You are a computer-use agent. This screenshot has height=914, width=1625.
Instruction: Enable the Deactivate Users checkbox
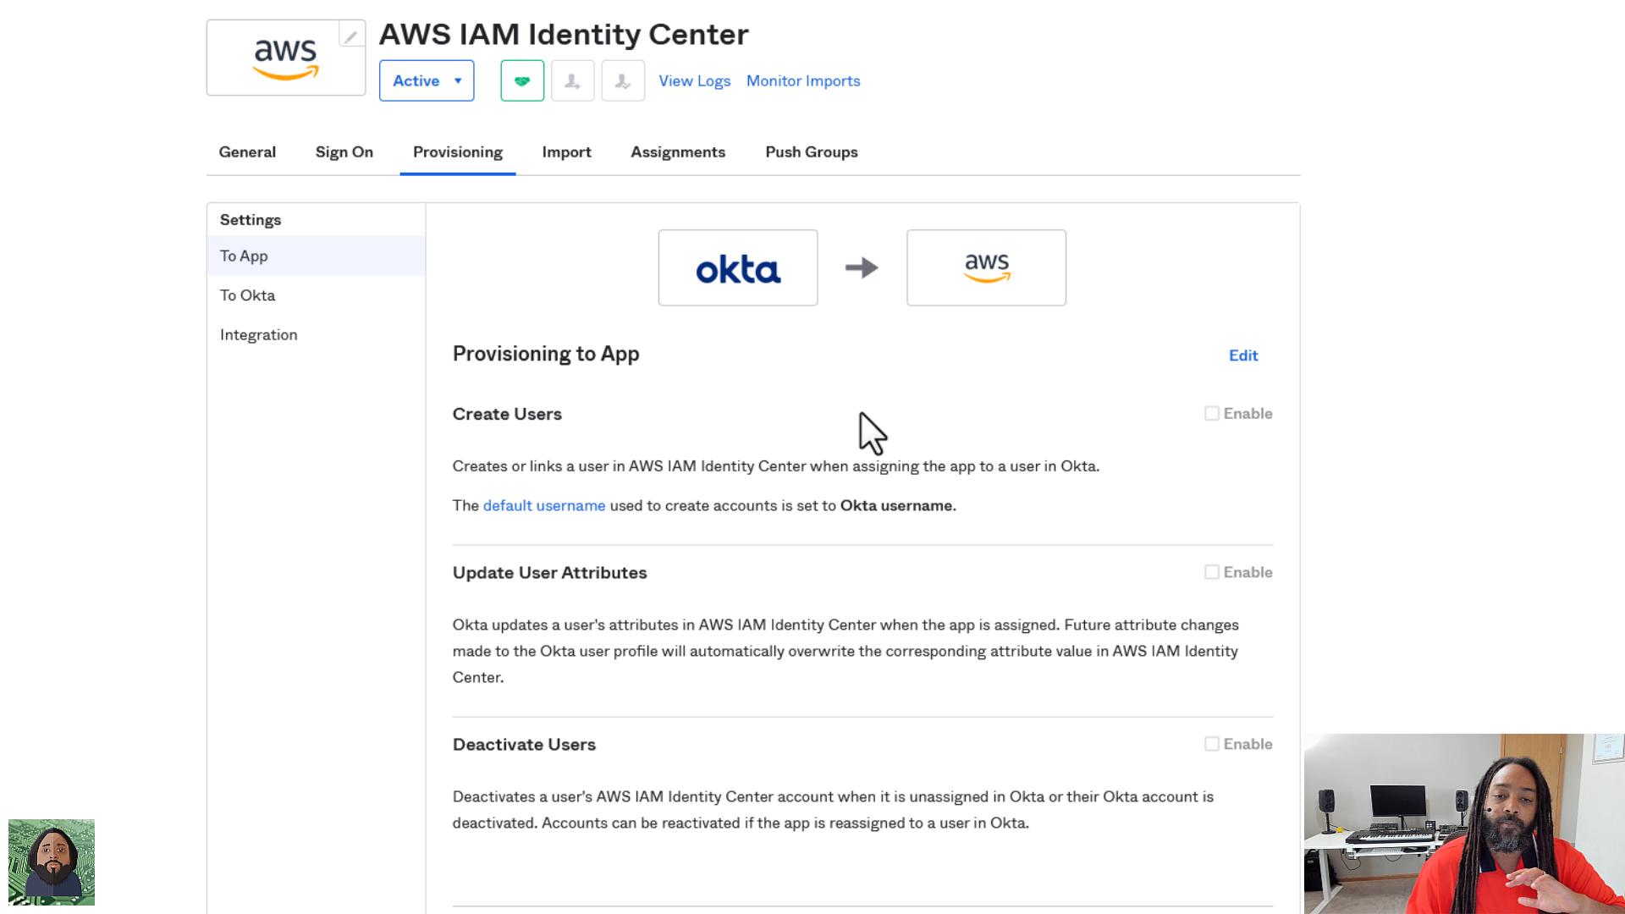point(1212,744)
